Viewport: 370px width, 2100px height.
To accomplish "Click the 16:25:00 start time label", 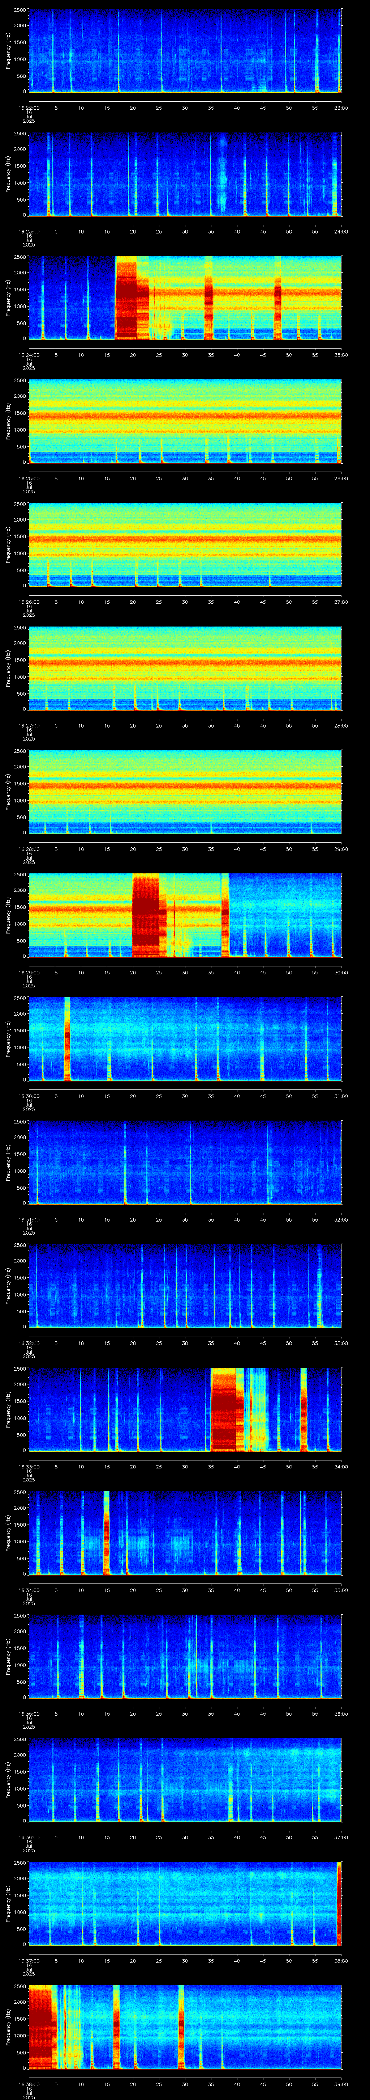I will (29, 478).
